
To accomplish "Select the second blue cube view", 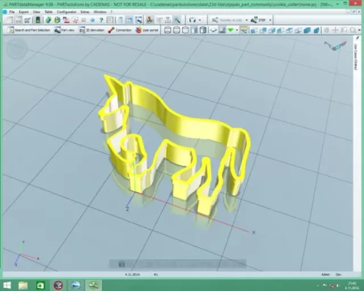I will click(263, 30).
